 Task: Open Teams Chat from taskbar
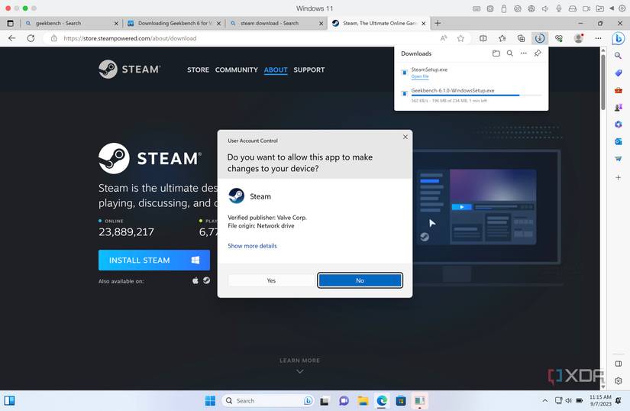pyautogui.click(x=344, y=400)
